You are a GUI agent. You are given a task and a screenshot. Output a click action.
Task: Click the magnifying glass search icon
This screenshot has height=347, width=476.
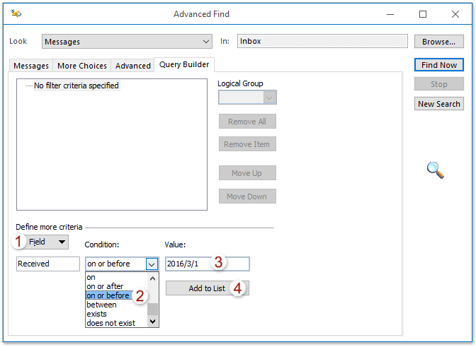[x=435, y=170]
